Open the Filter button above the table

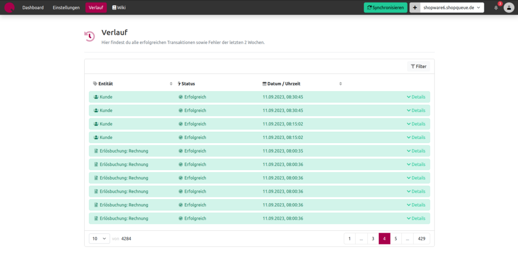click(x=418, y=67)
